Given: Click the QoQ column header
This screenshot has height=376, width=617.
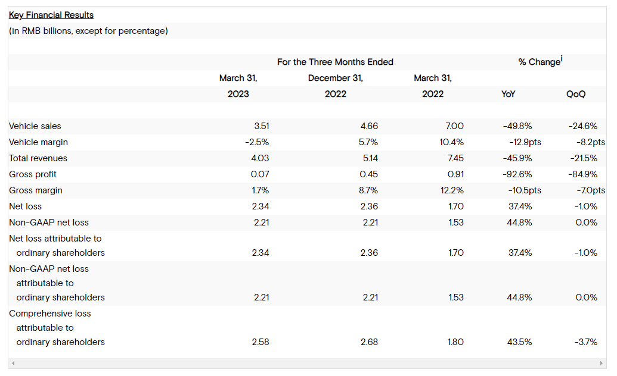Looking at the screenshot, I should [x=576, y=94].
